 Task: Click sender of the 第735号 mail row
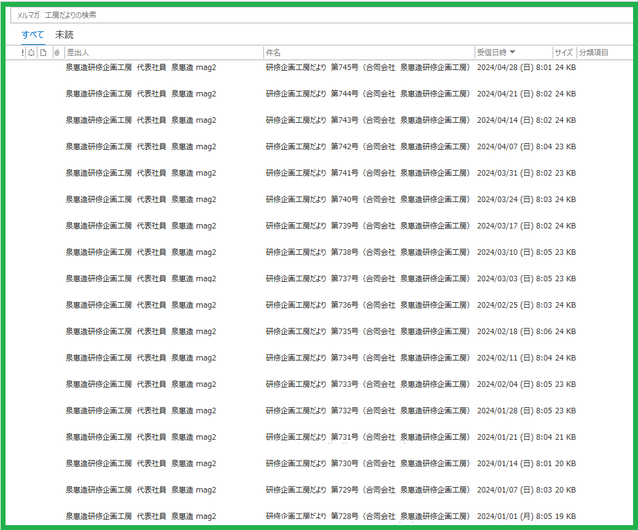click(x=141, y=332)
